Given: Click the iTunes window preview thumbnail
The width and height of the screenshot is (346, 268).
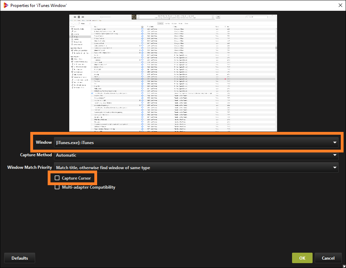Looking at the screenshot, I should coord(173,73).
